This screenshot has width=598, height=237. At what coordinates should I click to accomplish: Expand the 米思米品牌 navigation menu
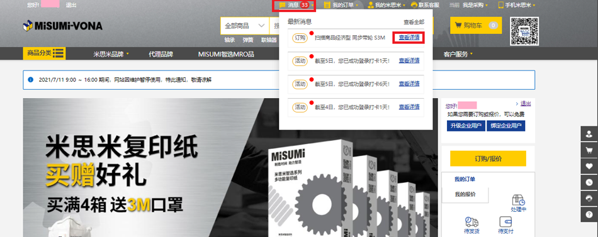coord(111,54)
